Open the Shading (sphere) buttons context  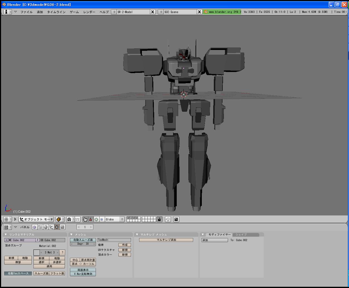(x=46, y=227)
